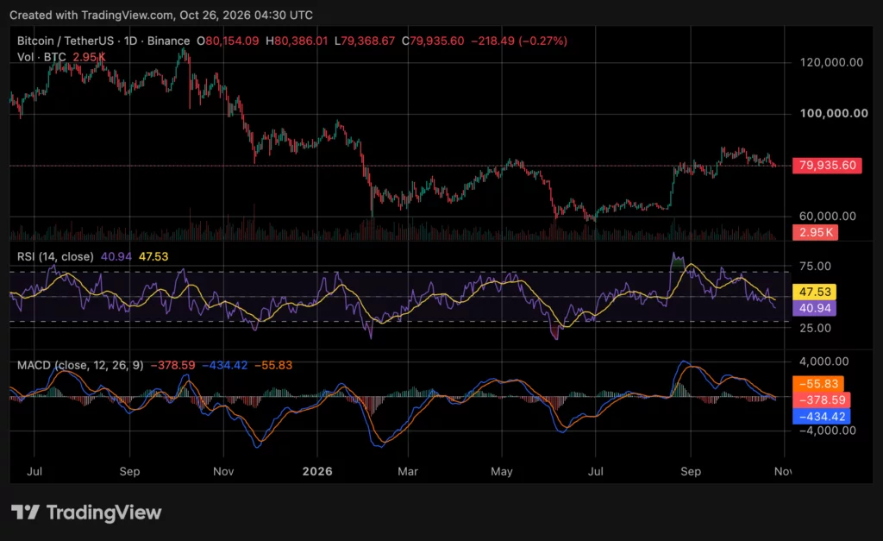
Task: Click the low value L79,368.67
Action: point(365,41)
